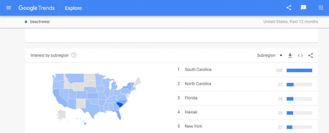Open the Google apps grid

click(320, 8)
